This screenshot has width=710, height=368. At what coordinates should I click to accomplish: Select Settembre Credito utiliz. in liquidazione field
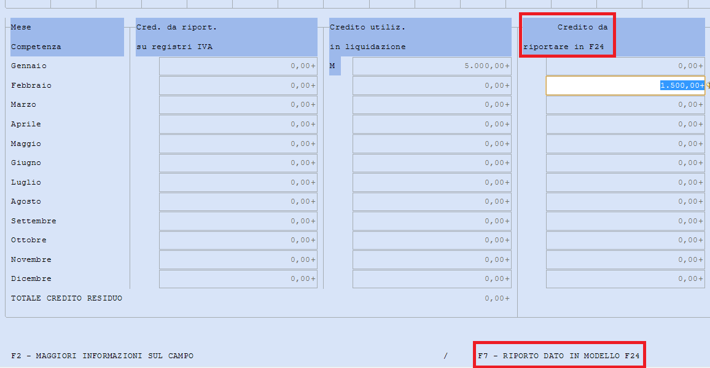point(432,221)
